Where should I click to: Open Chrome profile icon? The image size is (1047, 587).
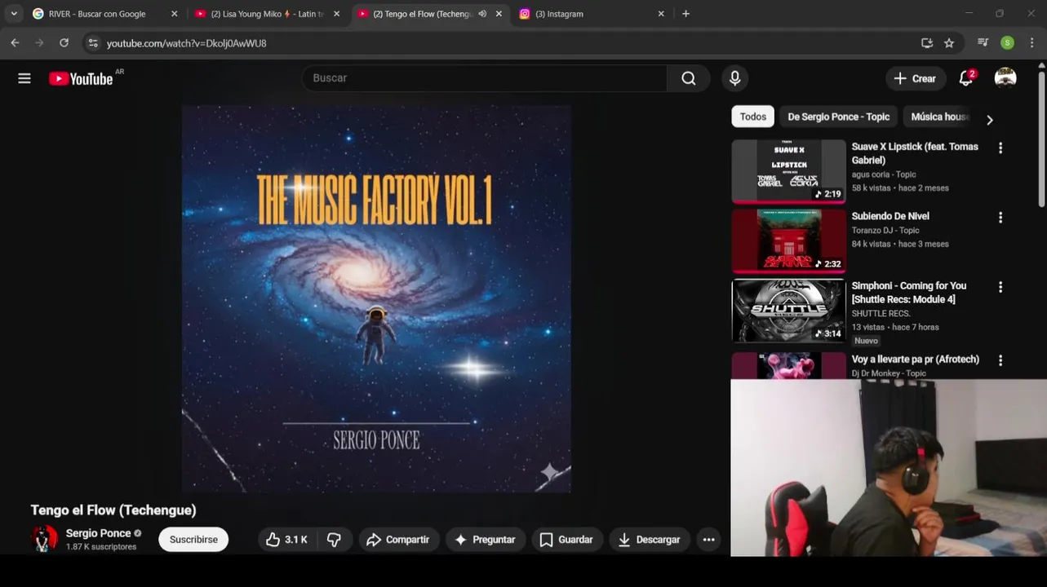point(1008,43)
